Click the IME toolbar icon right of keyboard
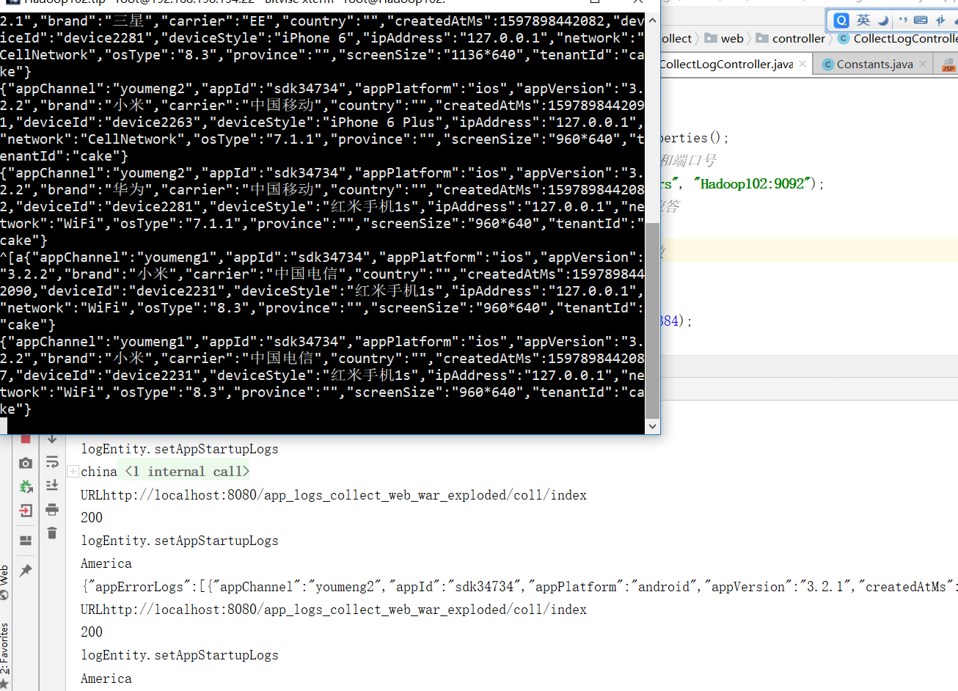This screenshot has height=691, width=958. [940, 21]
